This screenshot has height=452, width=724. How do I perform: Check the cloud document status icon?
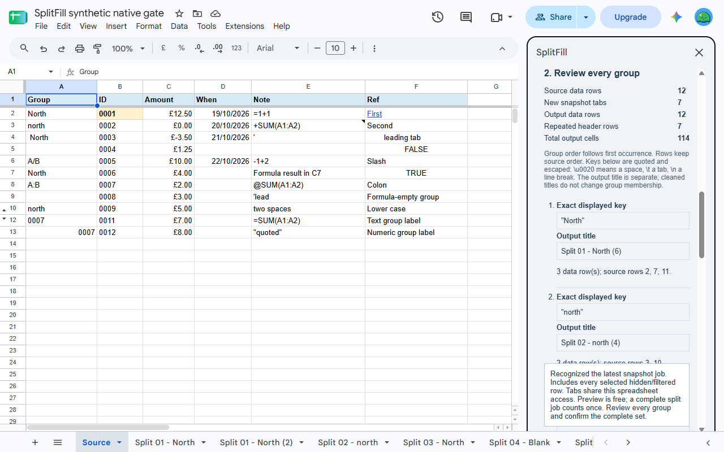tap(216, 14)
